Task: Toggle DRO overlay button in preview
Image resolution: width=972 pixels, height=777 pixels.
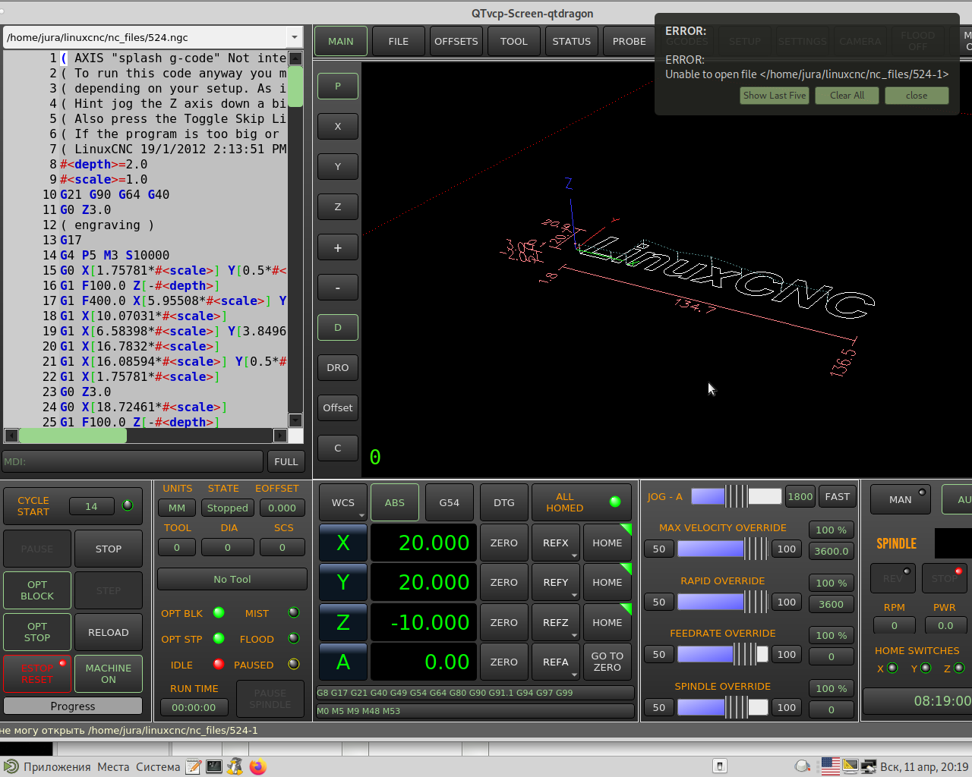Action: (338, 368)
